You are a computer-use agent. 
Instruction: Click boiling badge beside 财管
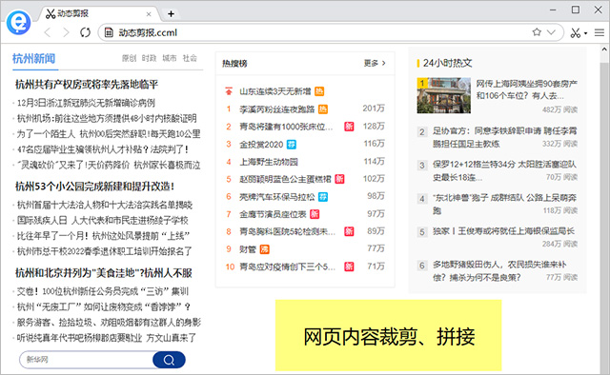pos(265,249)
